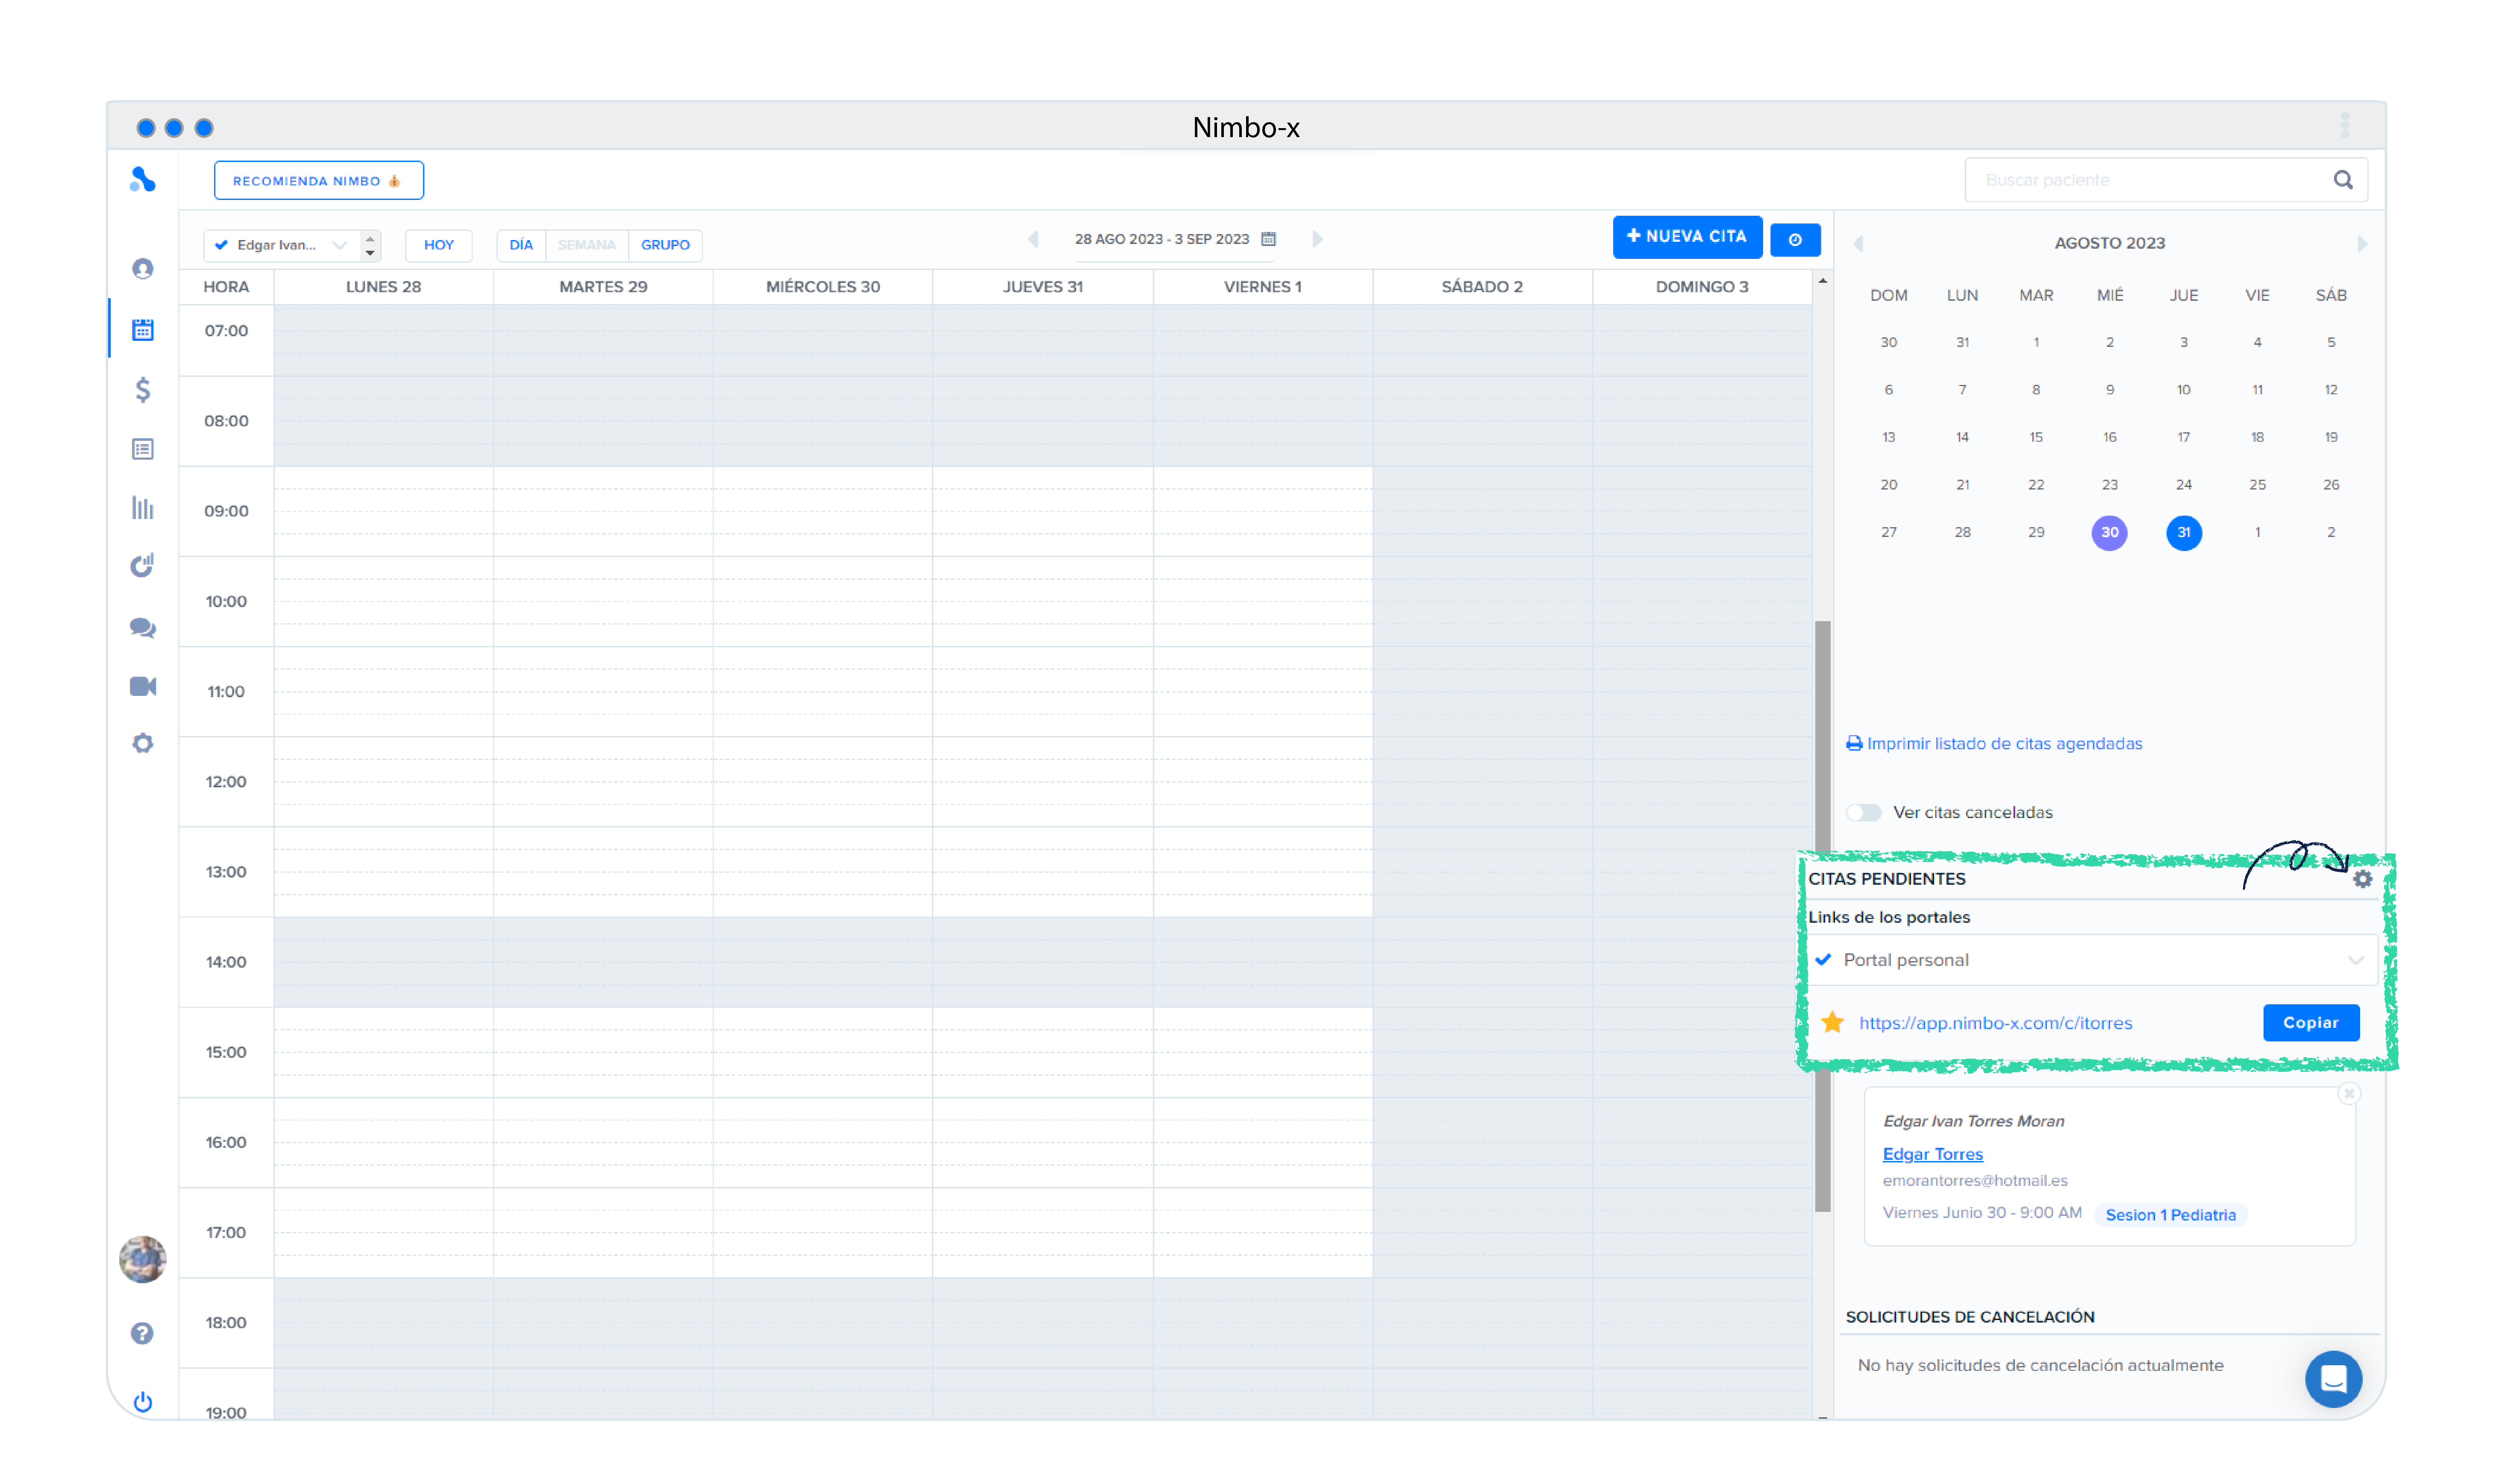Toggle Ver citas canceladas switch
This screenshot has height=1484, width=2493.
click(x=1864, y=812)
